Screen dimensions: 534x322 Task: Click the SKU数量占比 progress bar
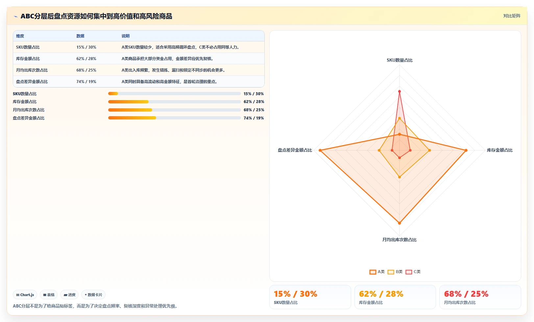[x=174, y=94]
